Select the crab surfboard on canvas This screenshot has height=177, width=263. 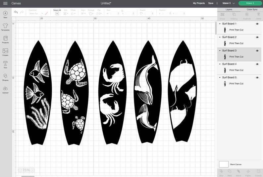point(112,92)
